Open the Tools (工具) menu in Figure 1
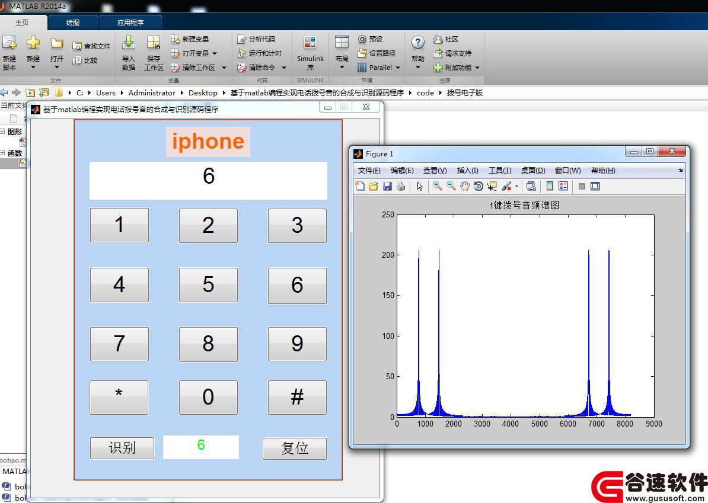This screenshot has width=708, height=503. 500,171
